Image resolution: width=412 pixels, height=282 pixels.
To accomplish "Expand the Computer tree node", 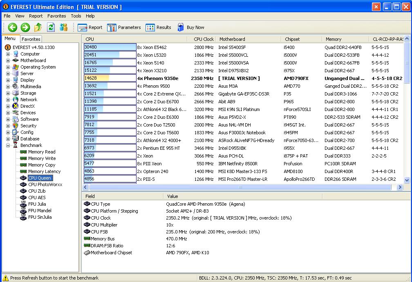I will [8, 54].
